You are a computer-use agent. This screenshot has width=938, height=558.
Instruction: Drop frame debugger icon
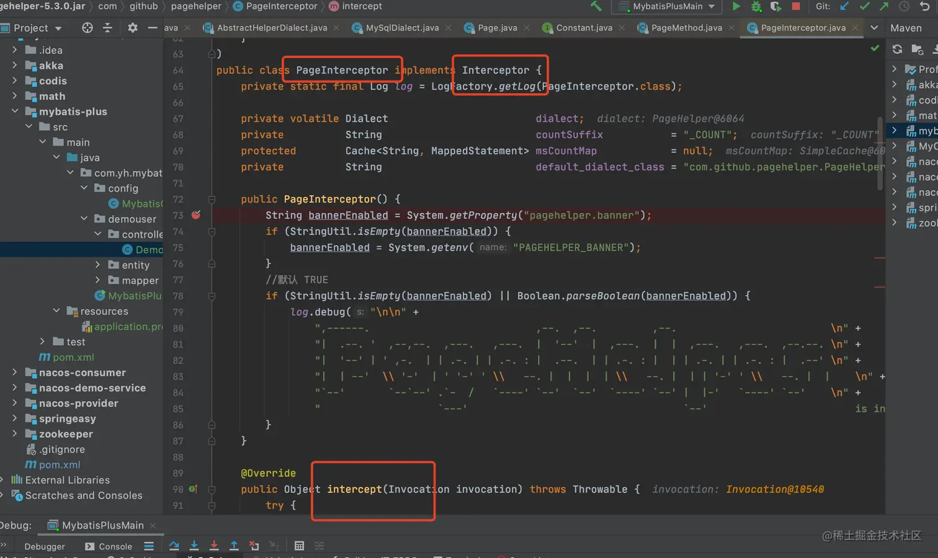(x=254, y=546)
